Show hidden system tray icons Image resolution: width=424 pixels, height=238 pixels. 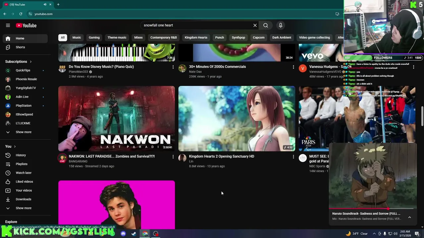pos(374,234)
